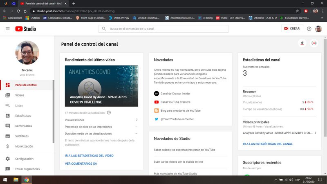The width and height of the screenshot is (327, 184).
Task: Click IR A LAS ESTADÍSTICAS DEL CANAL
Action: tap(267, 144)
